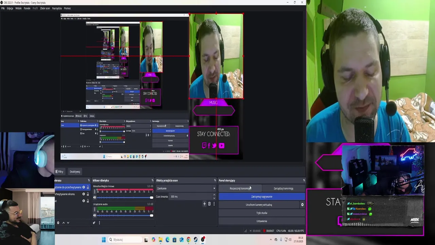Enable Tryb studia mode
Image resolution: width=435 pixels, height=245 pixels.
click(x=262, y=213)
